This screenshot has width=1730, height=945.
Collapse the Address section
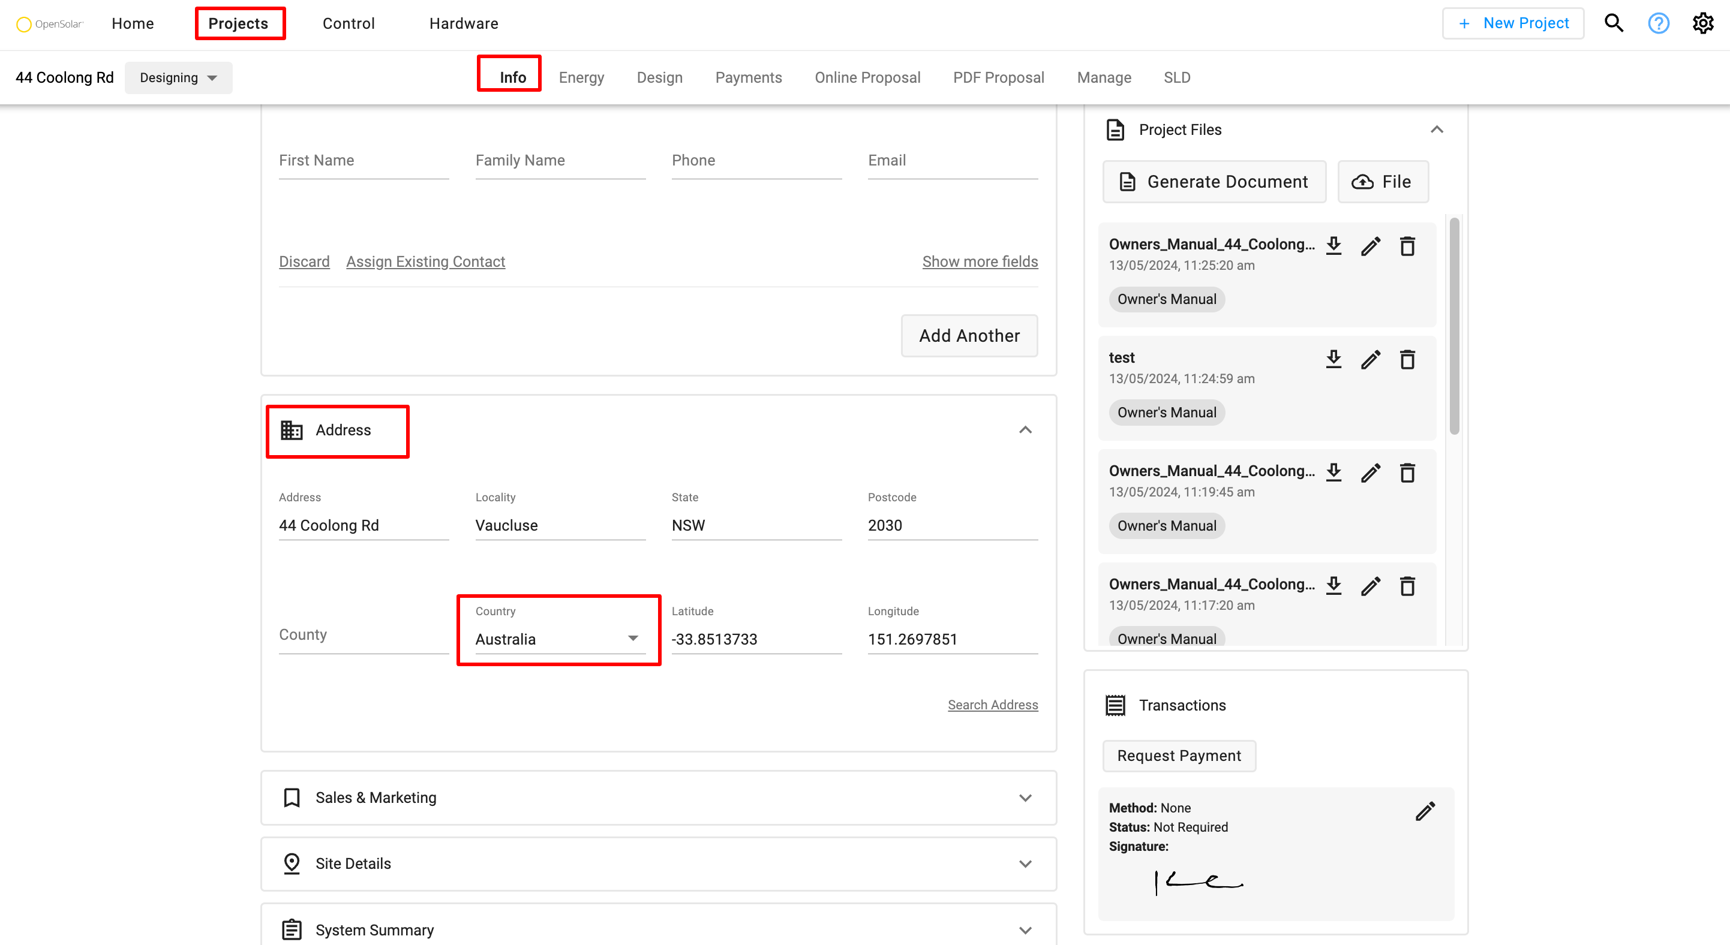1025,430
